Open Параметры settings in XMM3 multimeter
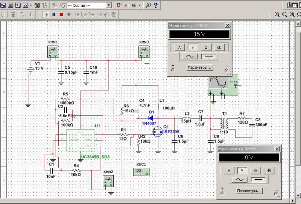This screenshot has height=204, width=301. [x=199, y=68]
